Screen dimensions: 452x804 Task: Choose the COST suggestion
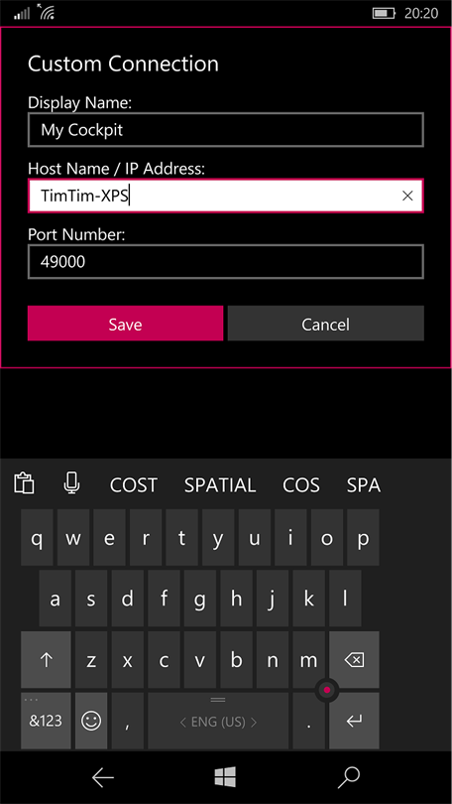pyautogui.click(x=133, y=484)
